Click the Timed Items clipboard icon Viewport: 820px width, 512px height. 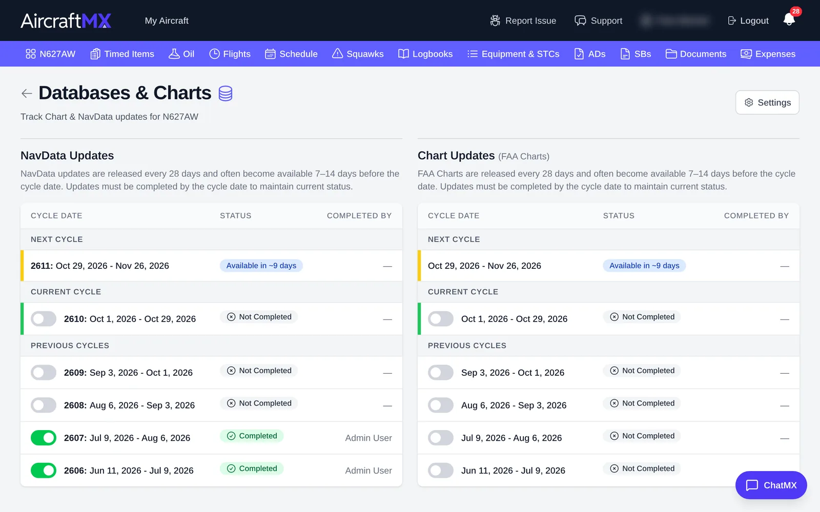pos(95,54)
